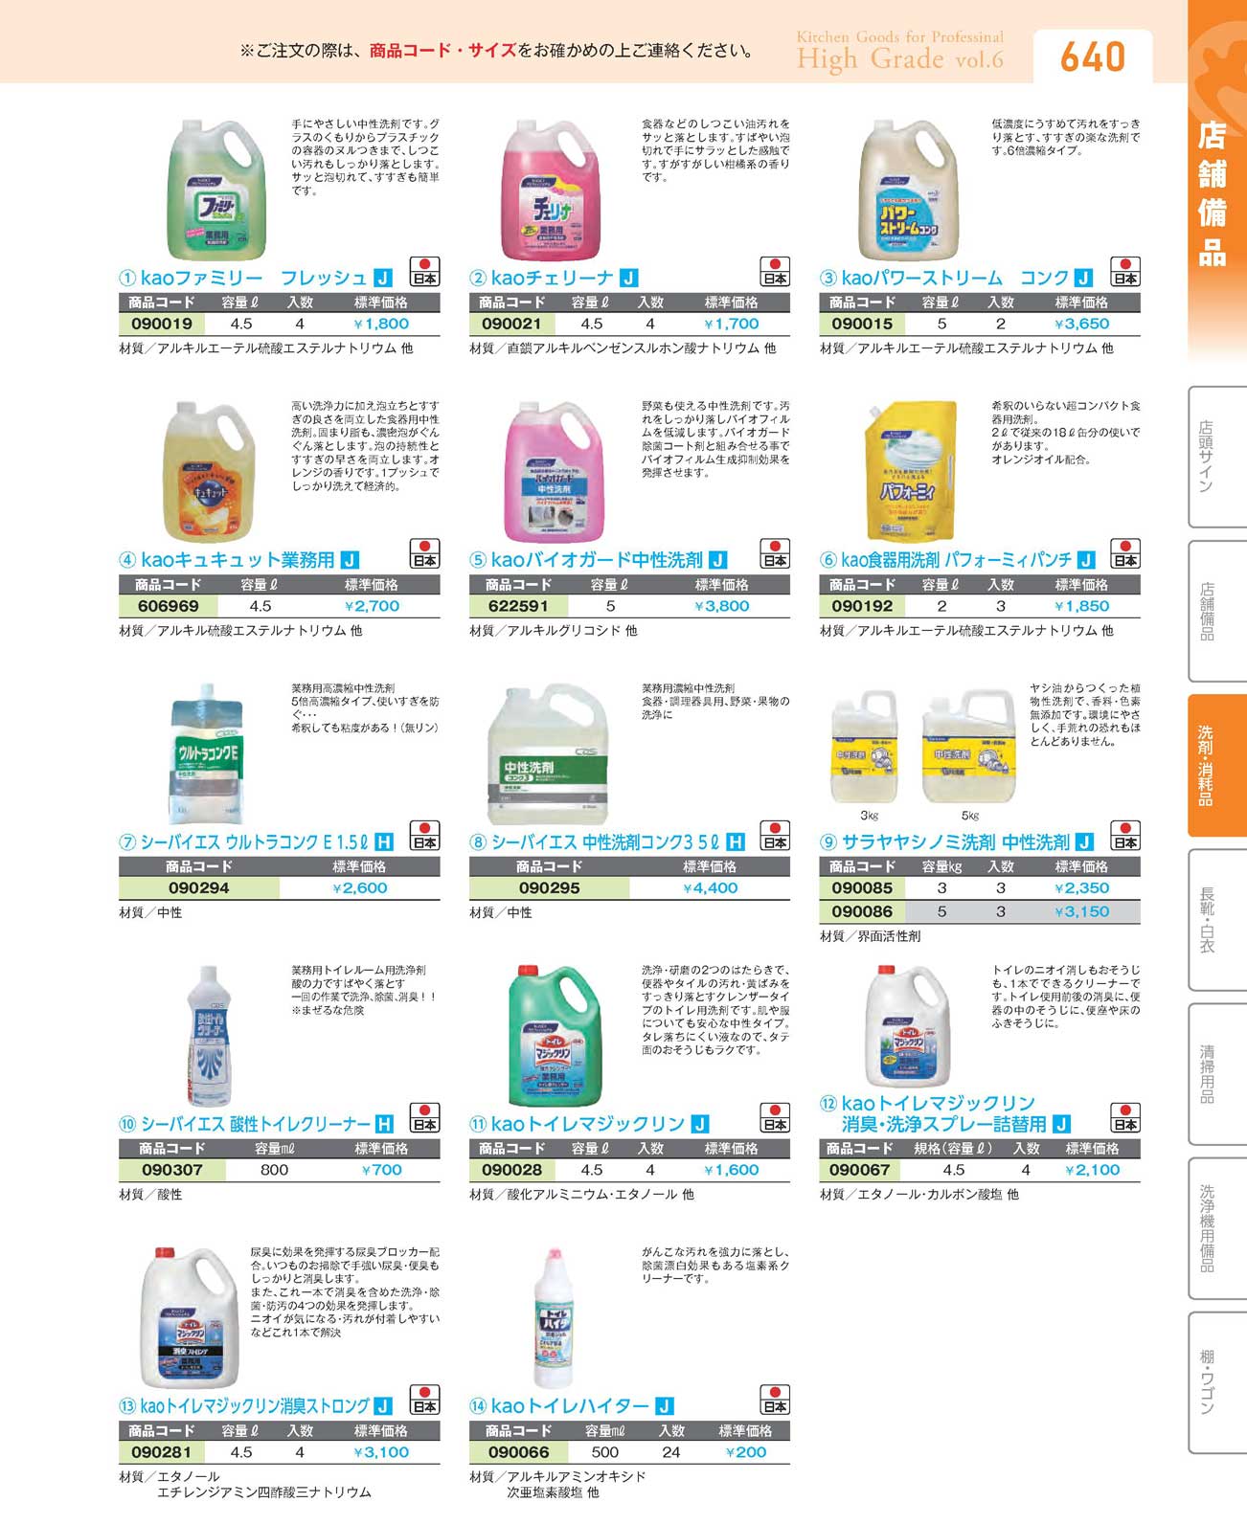Select product code 090086 row
Image resolution: width=1247 pixels, height=1525 pixels.
980,912
